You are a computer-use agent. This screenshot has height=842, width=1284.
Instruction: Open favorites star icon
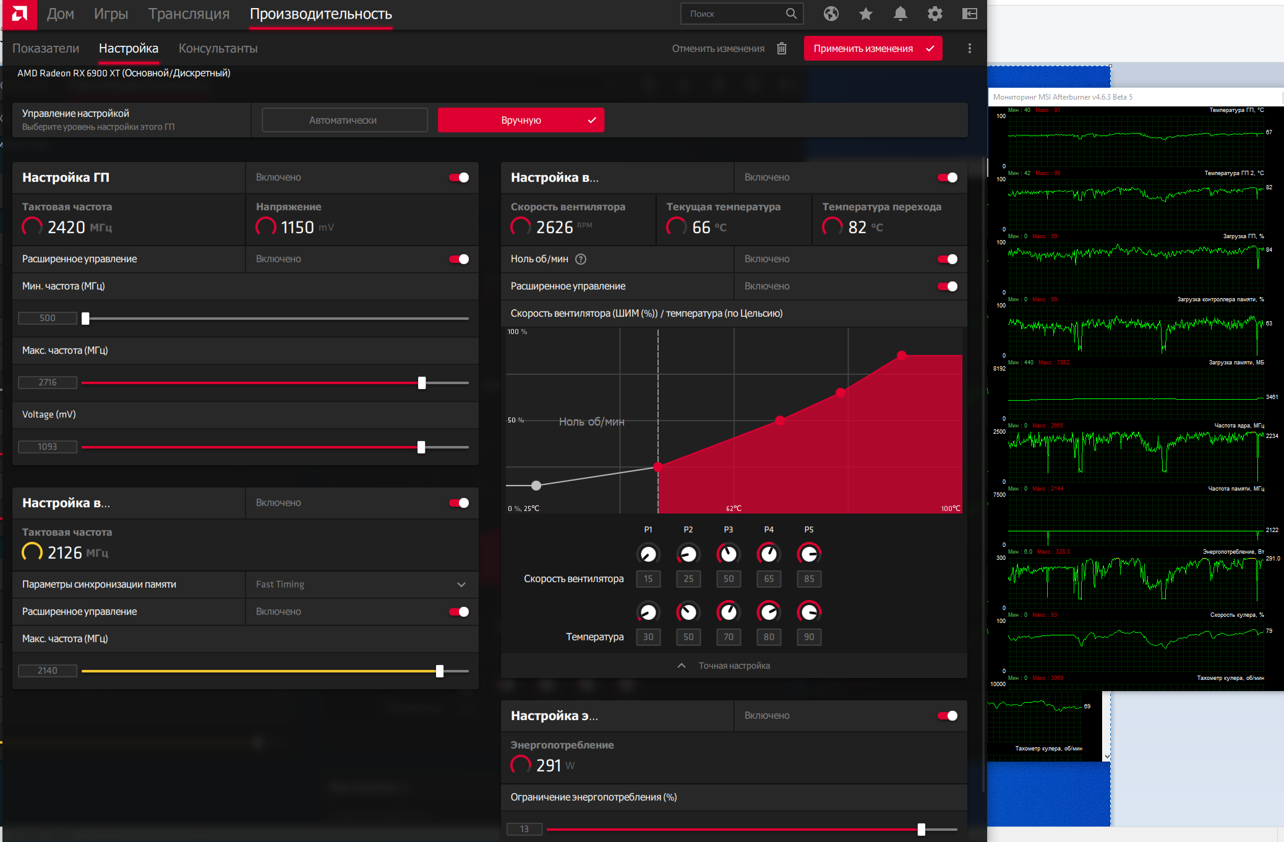coord(865,14)
